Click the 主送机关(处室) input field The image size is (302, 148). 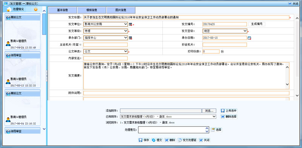105,45
